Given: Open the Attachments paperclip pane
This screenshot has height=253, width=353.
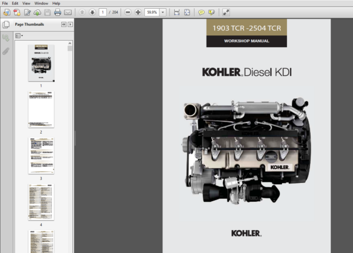Looking at the screenshot, I should 6,51.
